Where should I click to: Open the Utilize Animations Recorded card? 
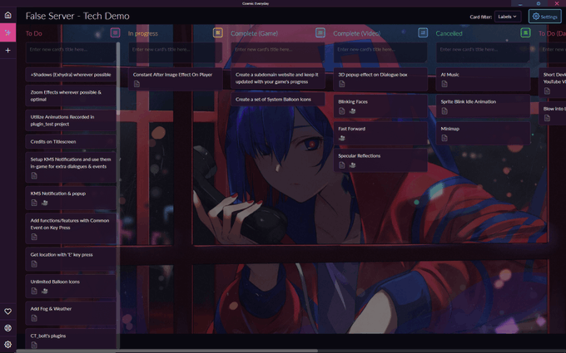(71, 120)
